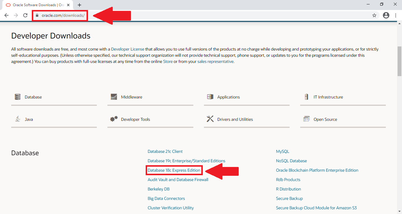Open the Developer Tools category

tap(150, 120)
